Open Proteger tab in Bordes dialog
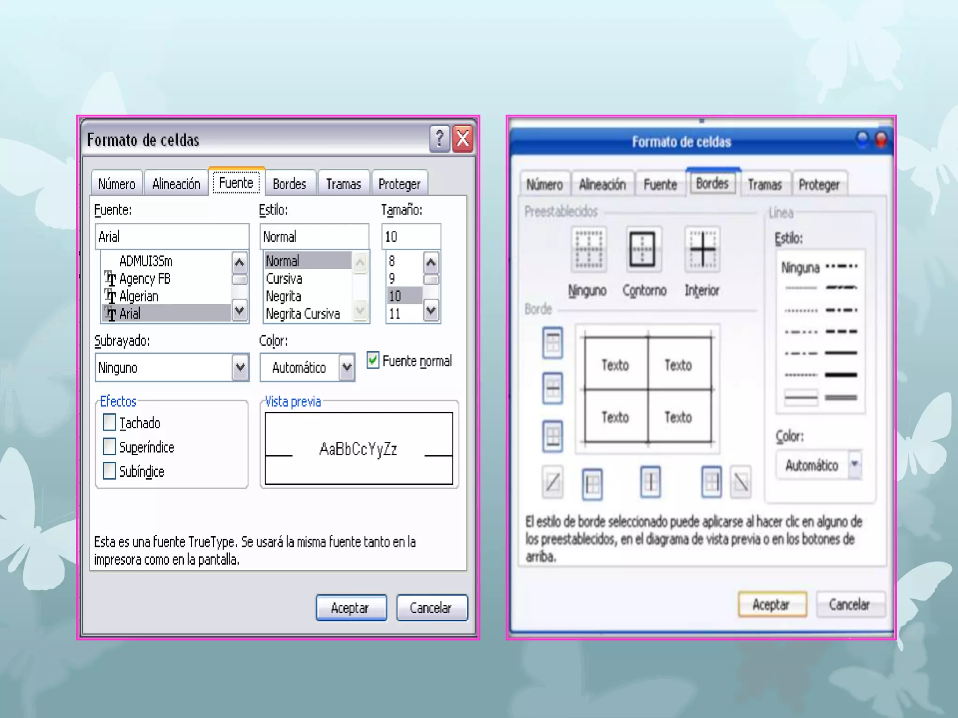Viewport: 958px width, 718px height. 819,185
